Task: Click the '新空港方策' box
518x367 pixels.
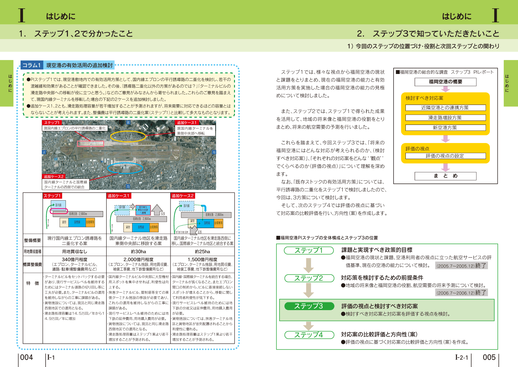Action: [x=445, y=128]
